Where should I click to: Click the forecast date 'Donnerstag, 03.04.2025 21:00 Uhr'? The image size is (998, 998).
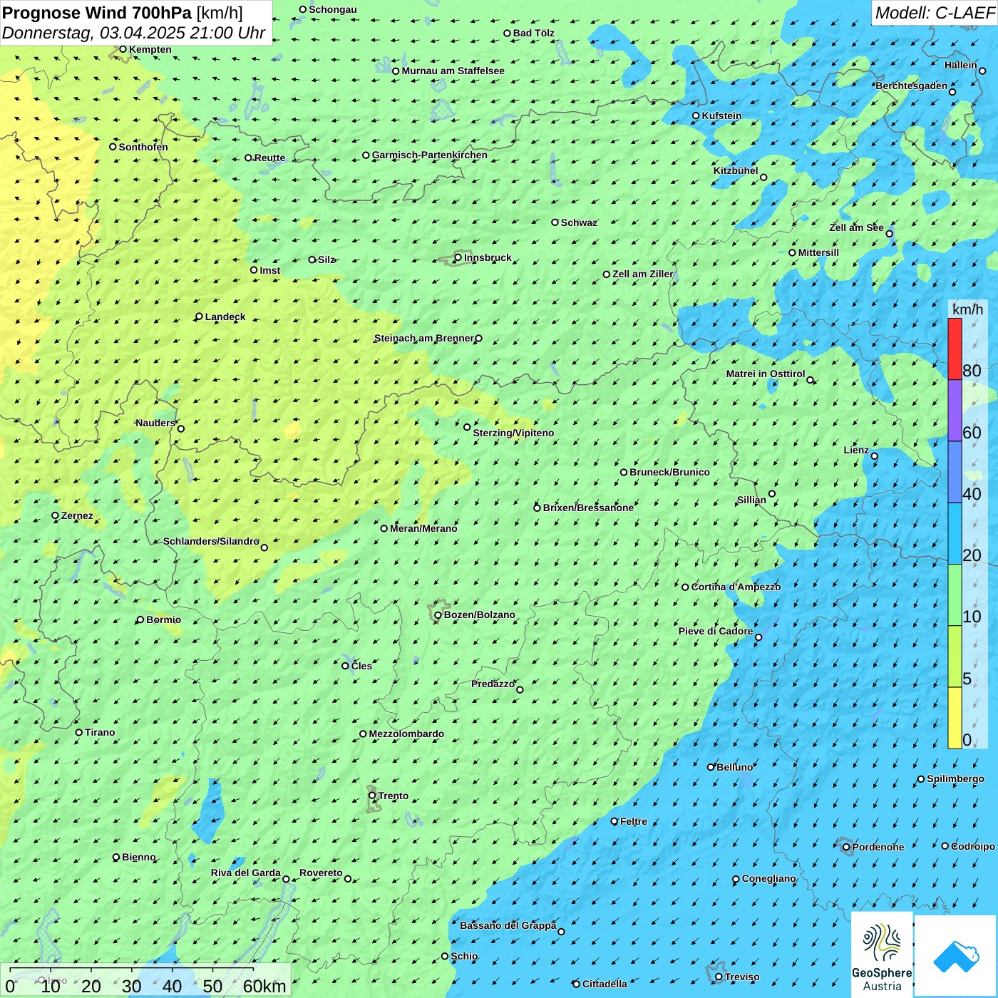coord(134,33)
